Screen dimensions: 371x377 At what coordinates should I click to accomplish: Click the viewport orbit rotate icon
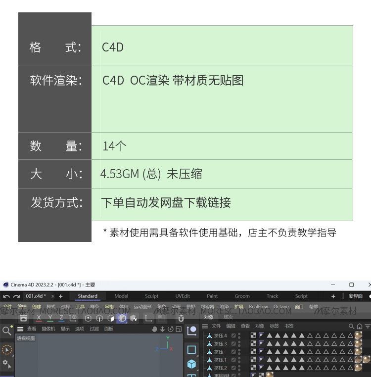tap(171, 329)
